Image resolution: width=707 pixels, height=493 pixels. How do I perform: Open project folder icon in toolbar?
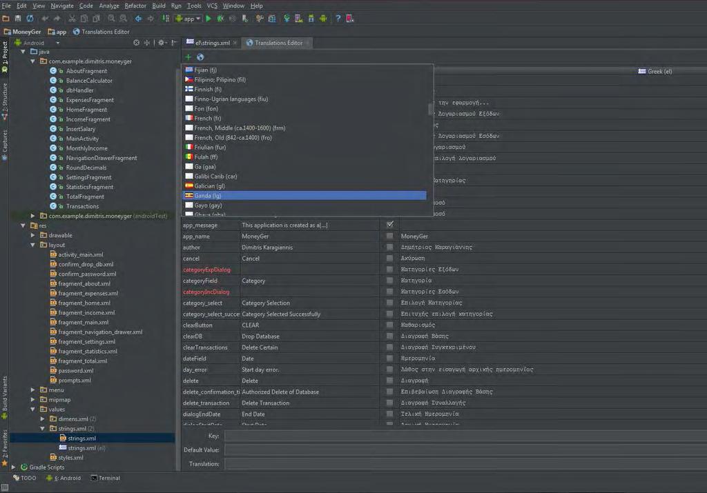pos(6,19)
